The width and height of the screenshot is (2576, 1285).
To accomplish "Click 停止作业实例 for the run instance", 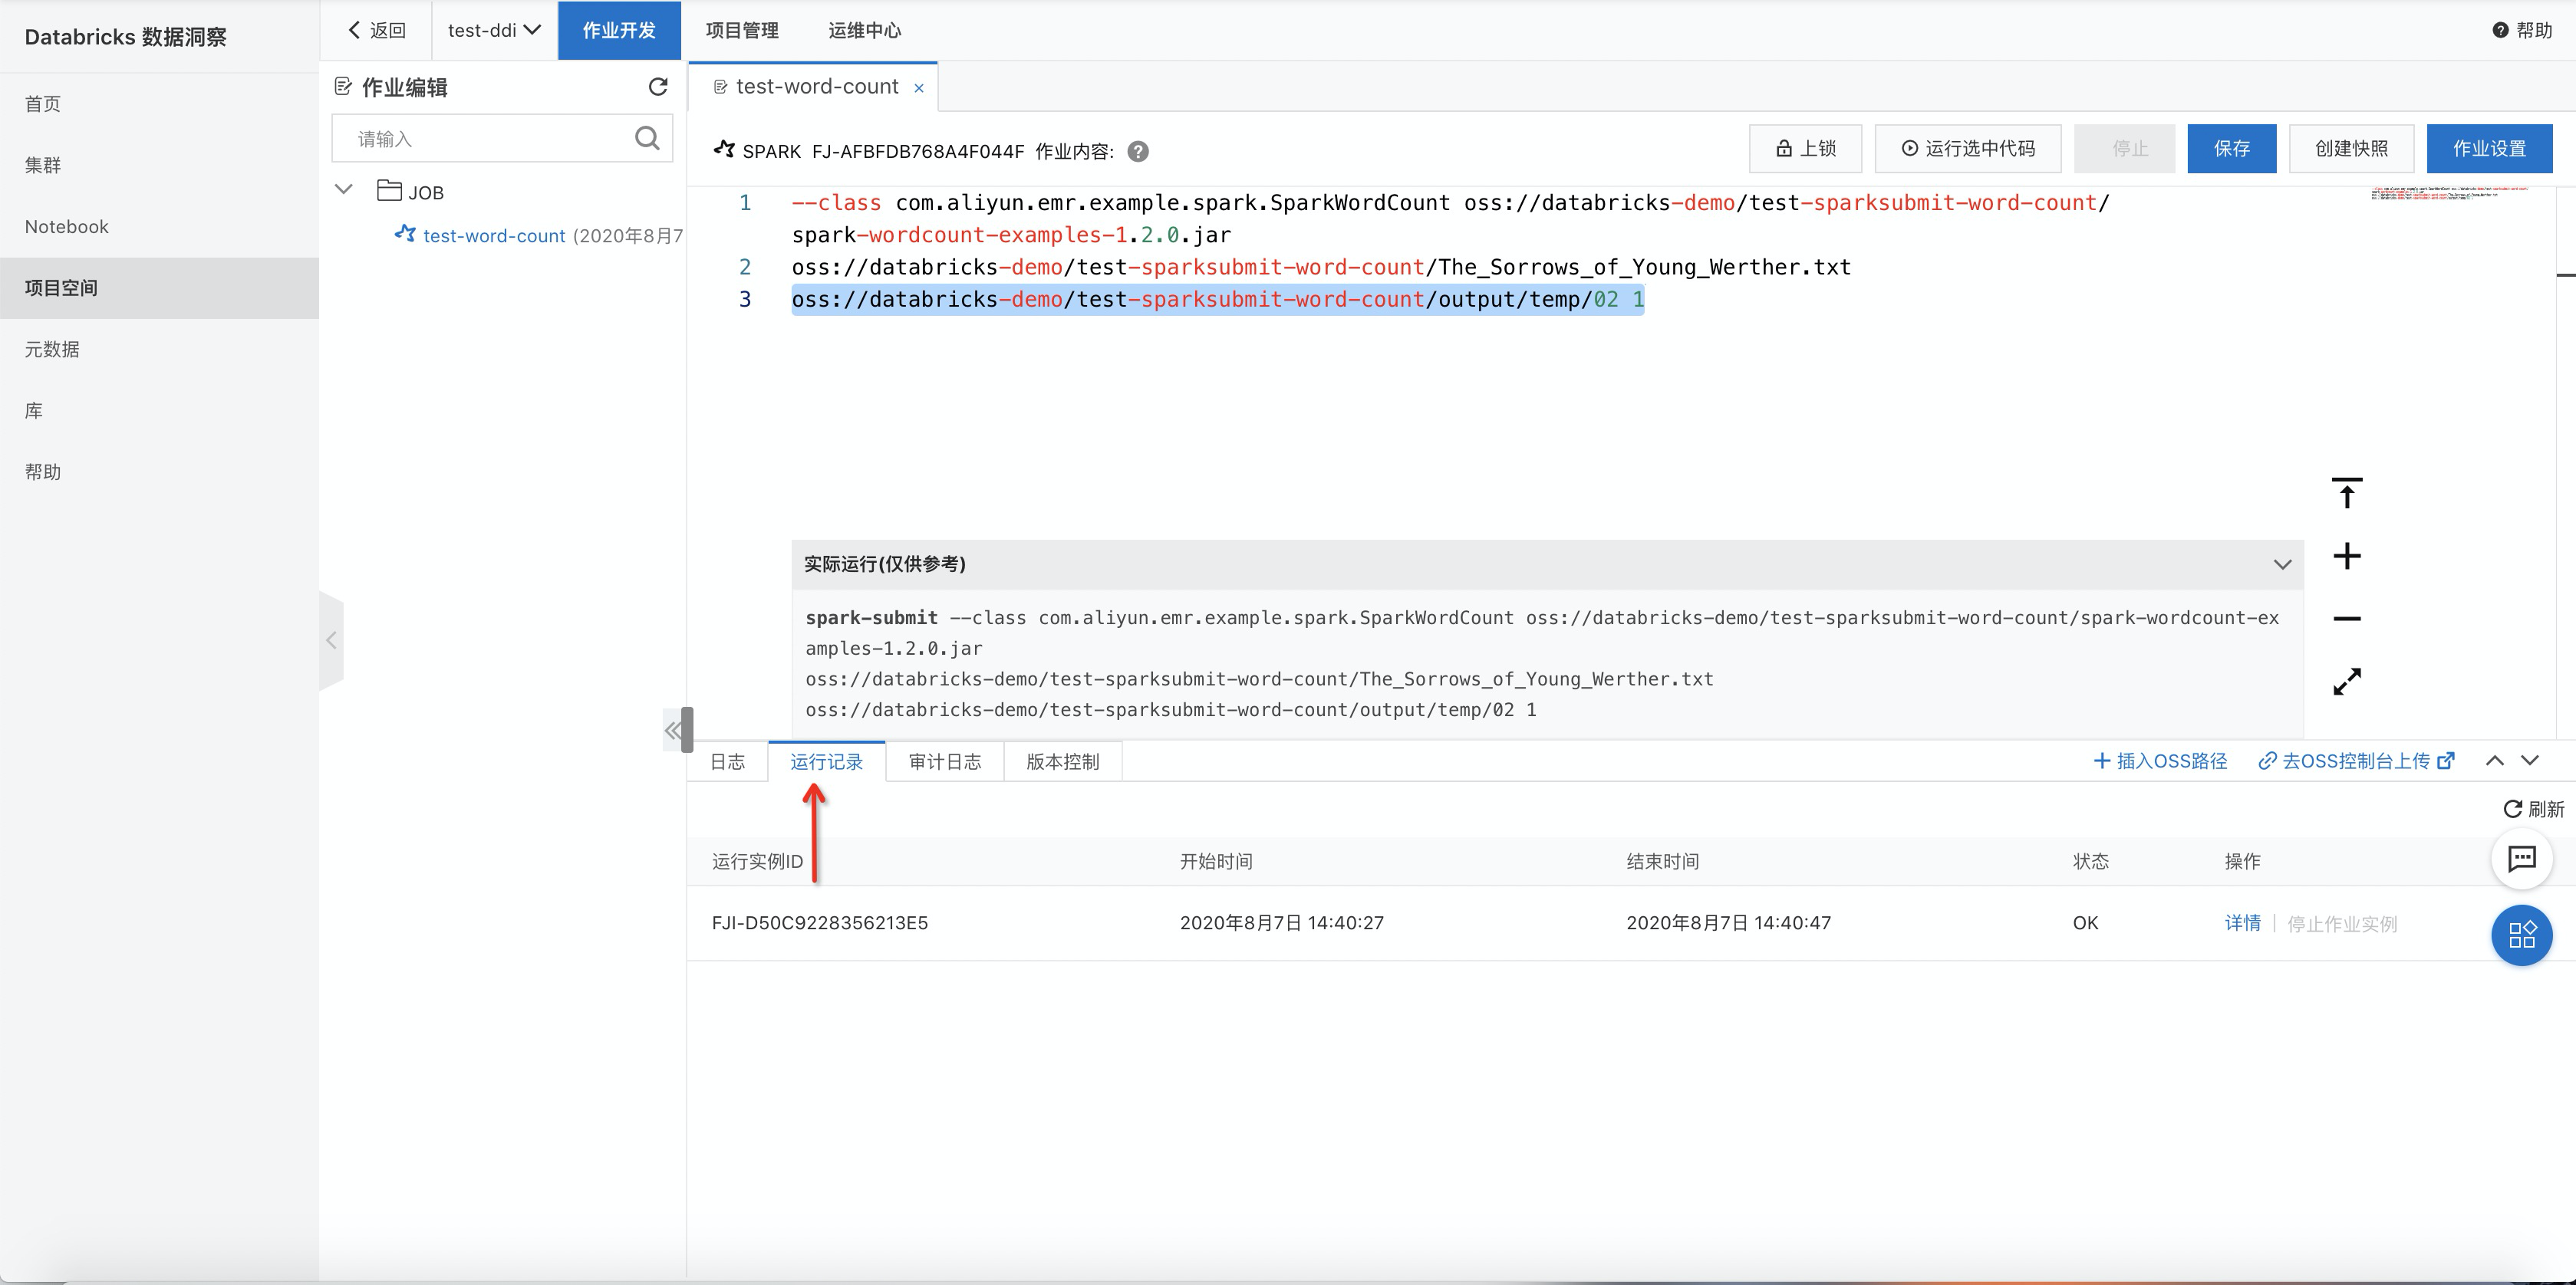I will click(2342, 923).
